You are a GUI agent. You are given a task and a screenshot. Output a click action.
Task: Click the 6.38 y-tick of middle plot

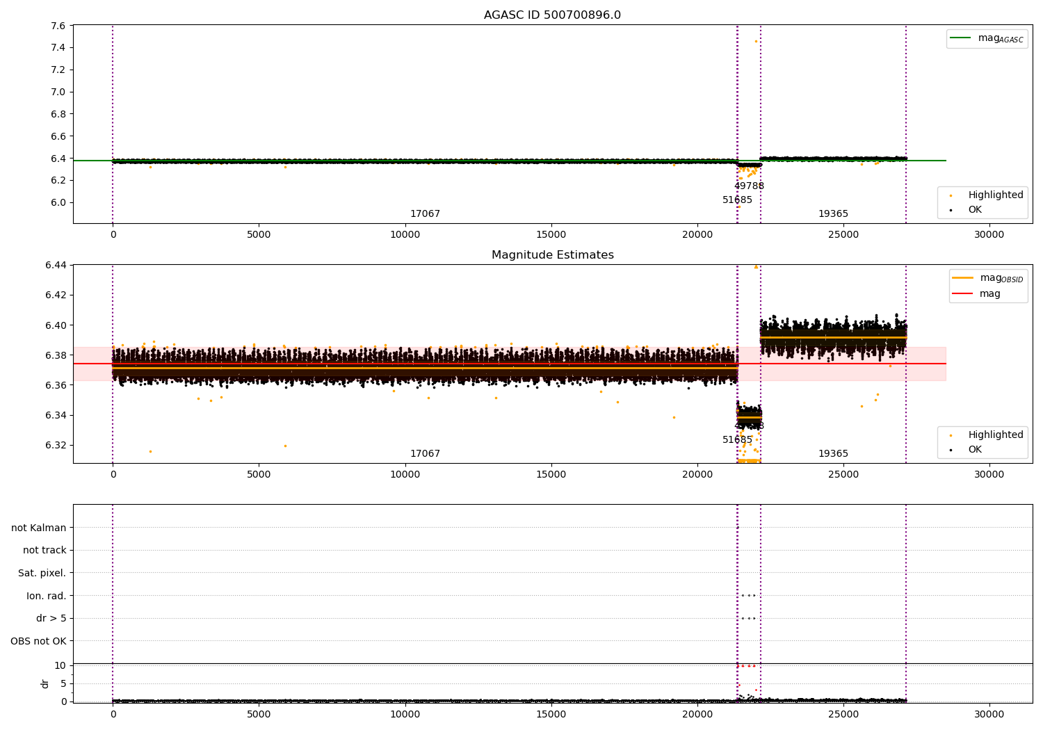(56, 355)
